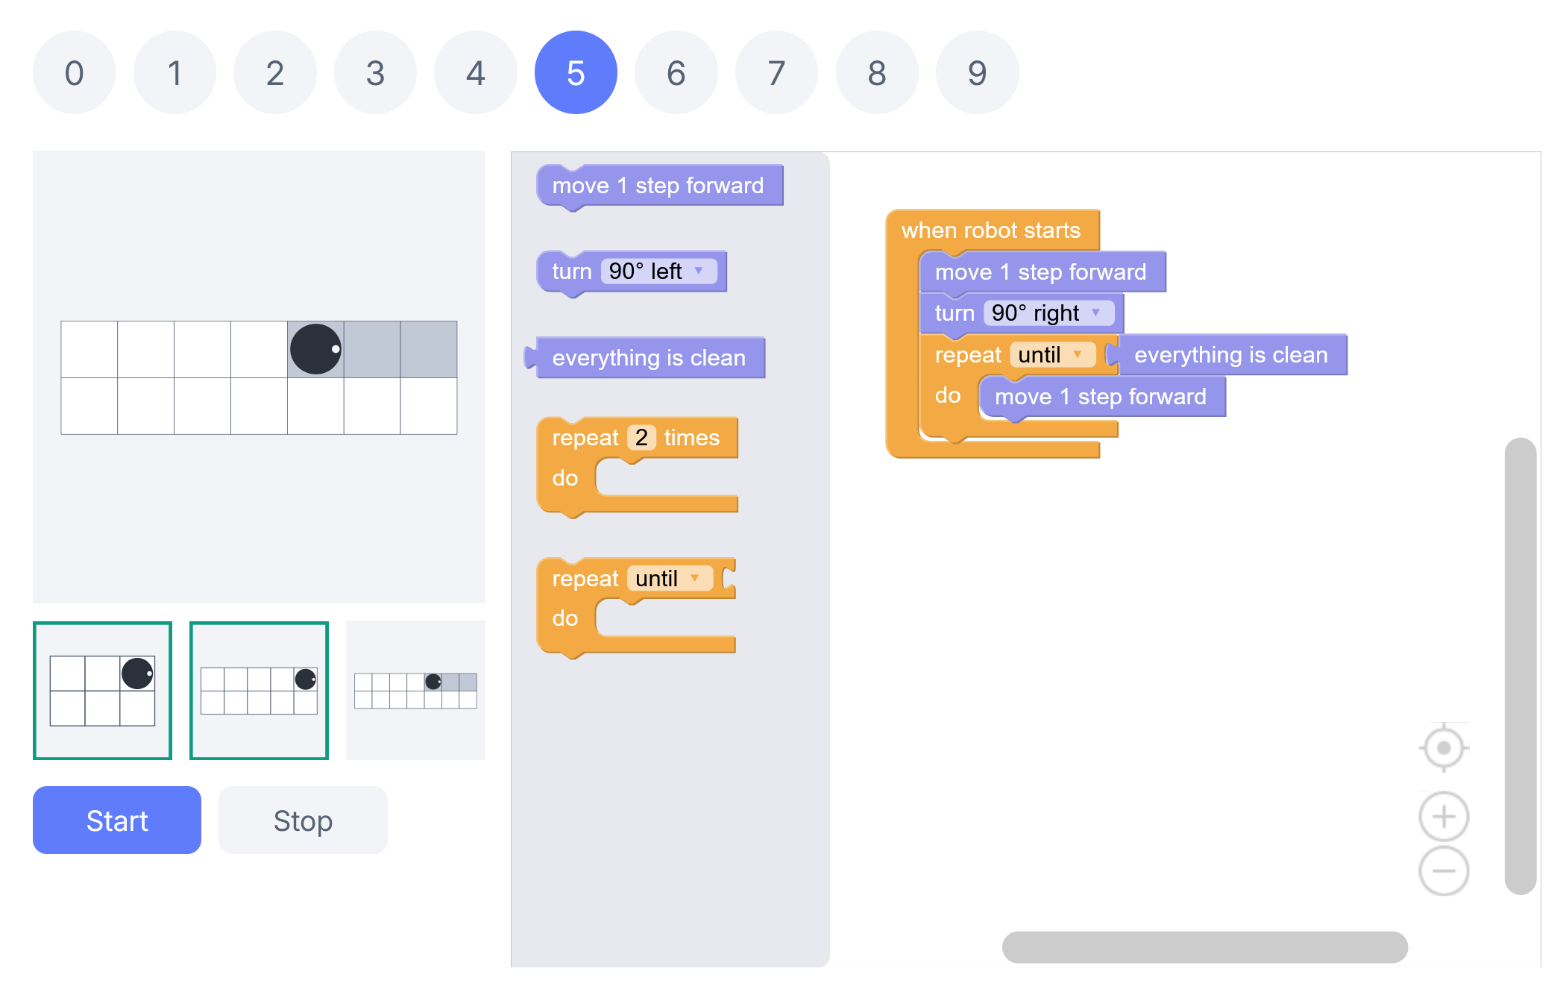Select the workspace repeat until block
This screenshot has width=1566, height=992.
point(968,355)
